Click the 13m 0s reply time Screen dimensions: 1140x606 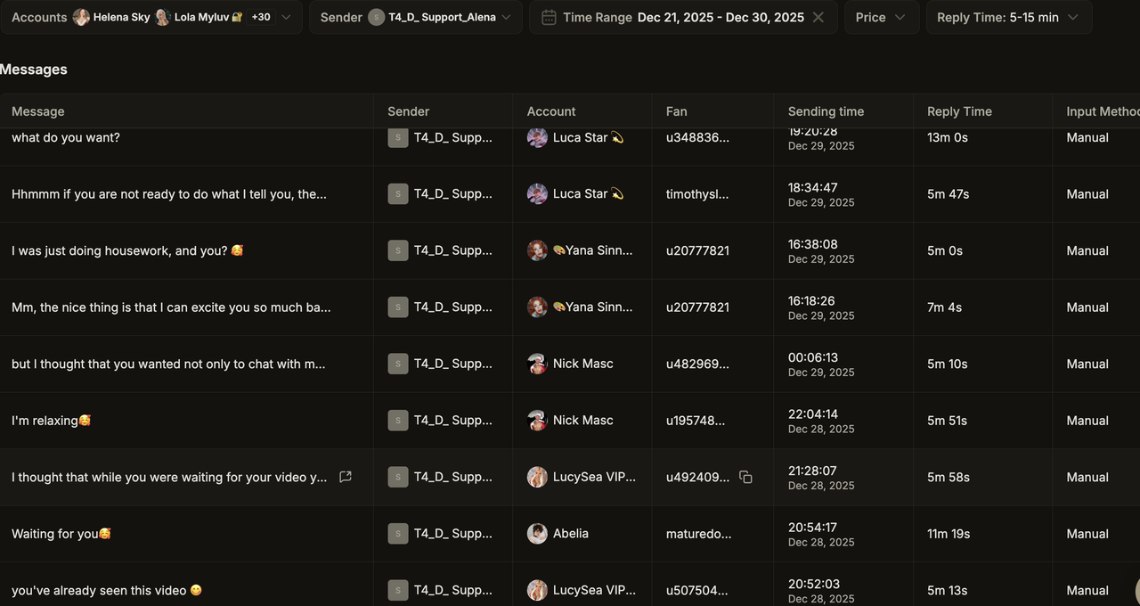pyautogui.click(x=948, y=137)
